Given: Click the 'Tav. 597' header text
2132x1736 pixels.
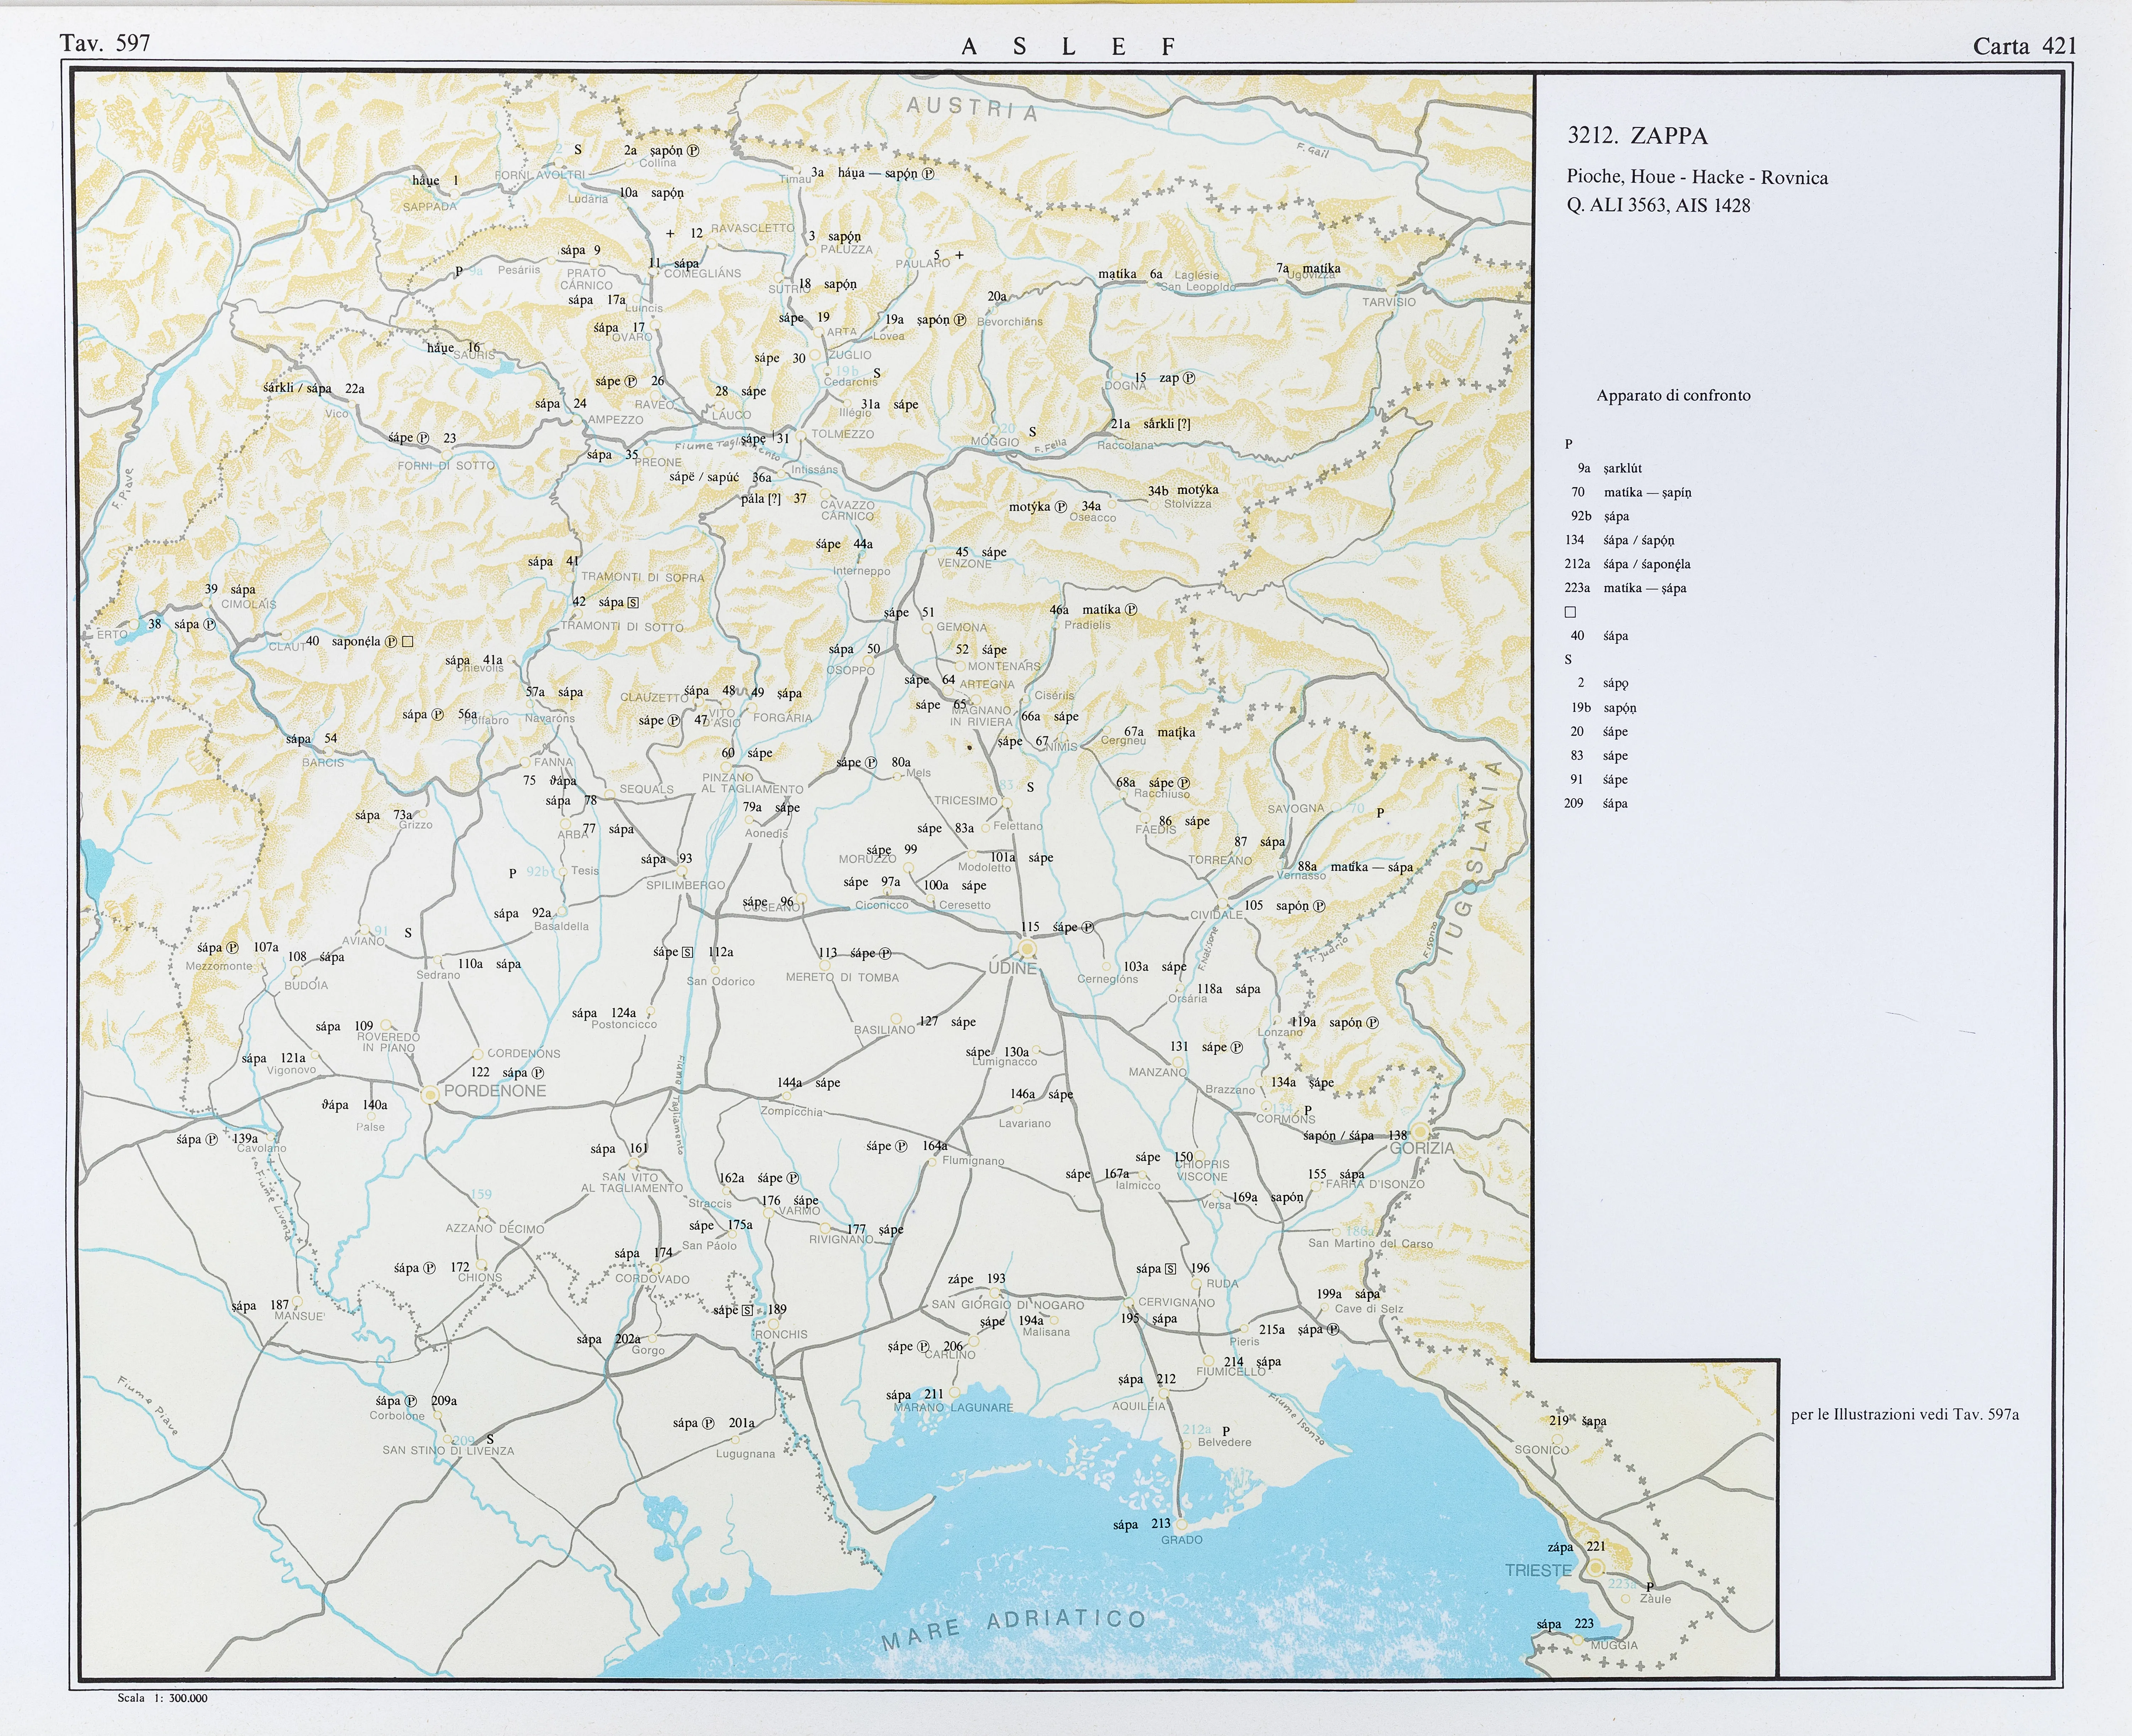Looking at the screenshot, I should click(105, 43).
